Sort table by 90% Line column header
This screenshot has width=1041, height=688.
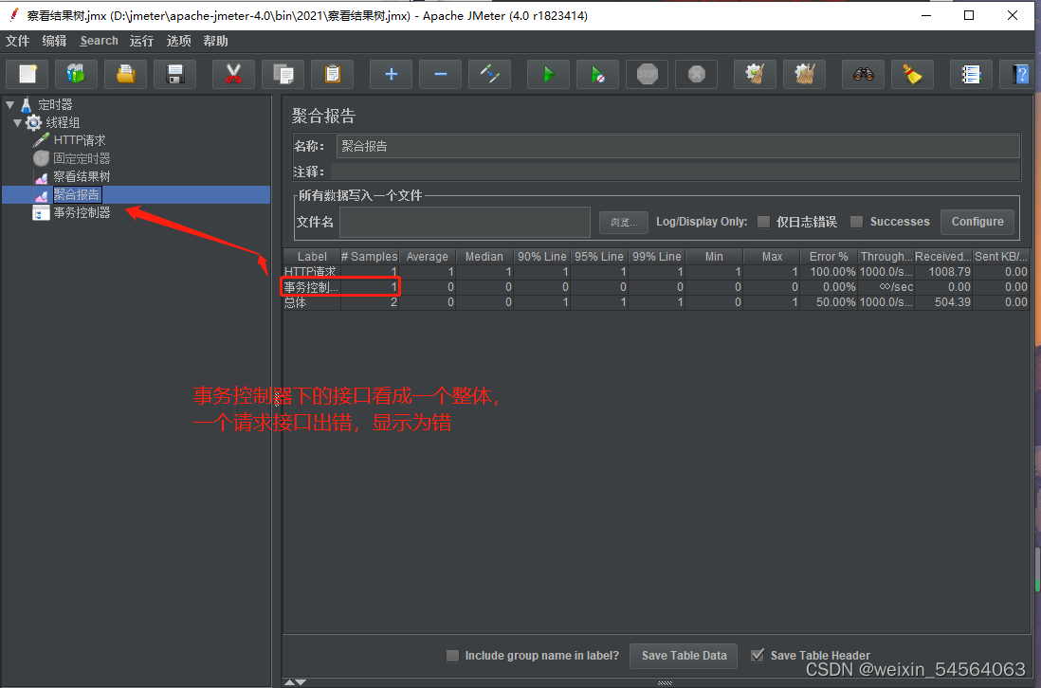coord(541,257)
